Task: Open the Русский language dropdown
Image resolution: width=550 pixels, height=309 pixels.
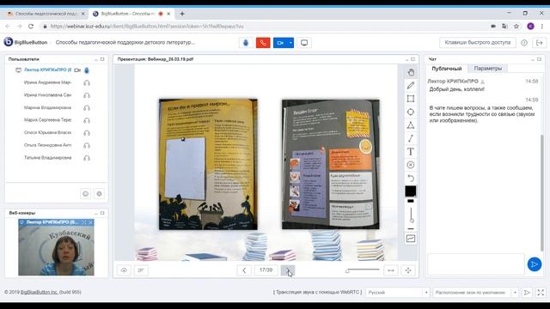Action: [397, 292]
